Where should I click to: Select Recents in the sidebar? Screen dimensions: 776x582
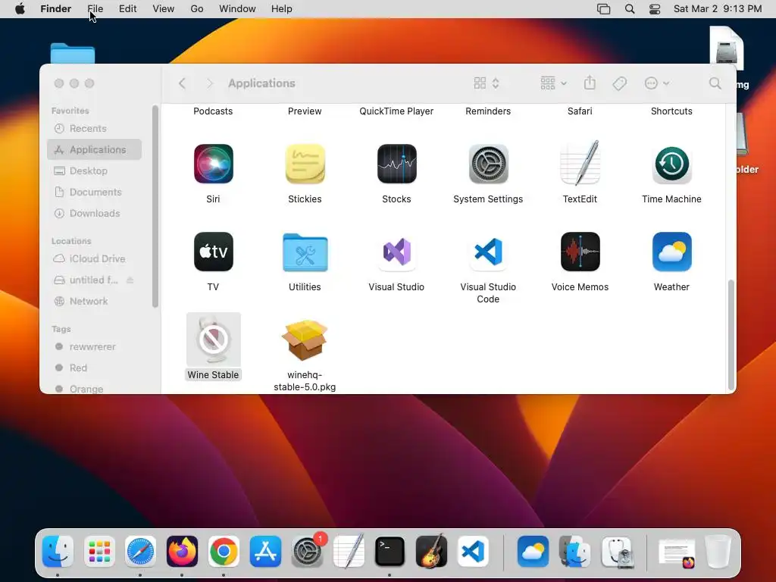[x=95, y=129]
